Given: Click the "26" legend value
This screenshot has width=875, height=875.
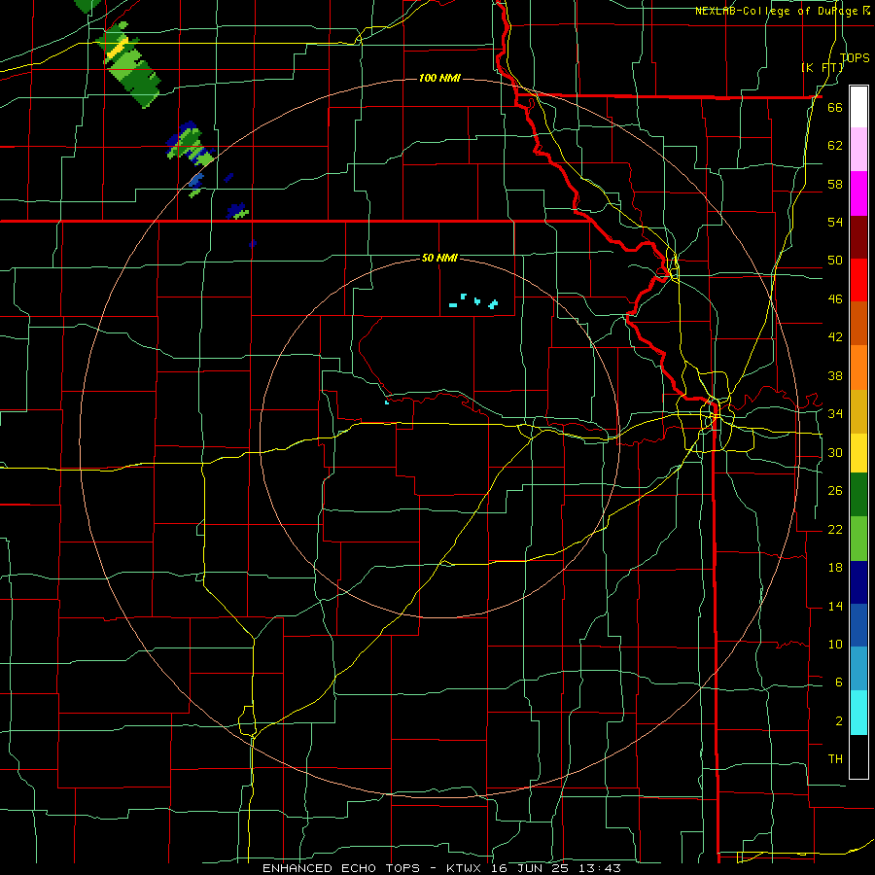Looking at the screenshot, I should pos(835,491).
